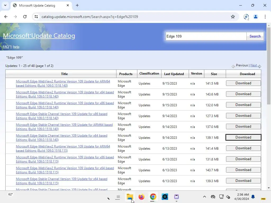Click the address bar URL
Screen dimensions: 271x203
(90, 17)
